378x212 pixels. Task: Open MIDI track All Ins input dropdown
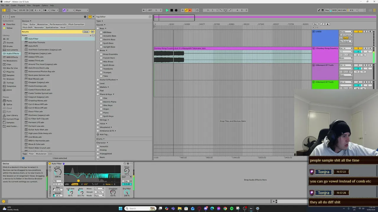346,32
